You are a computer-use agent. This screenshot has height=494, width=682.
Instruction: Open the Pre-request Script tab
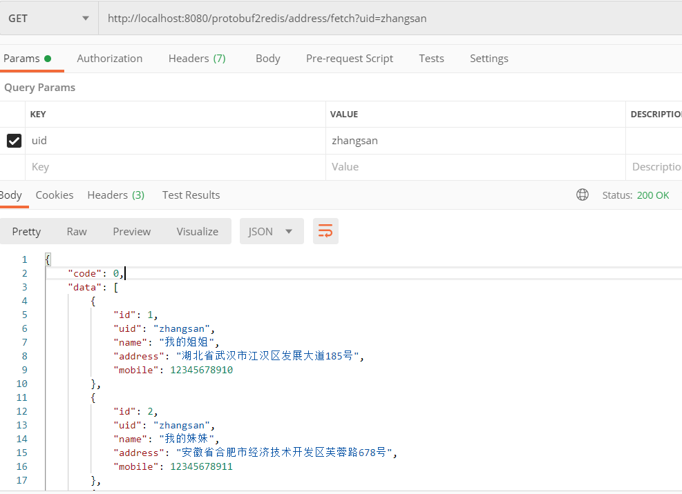pos(350,59)
